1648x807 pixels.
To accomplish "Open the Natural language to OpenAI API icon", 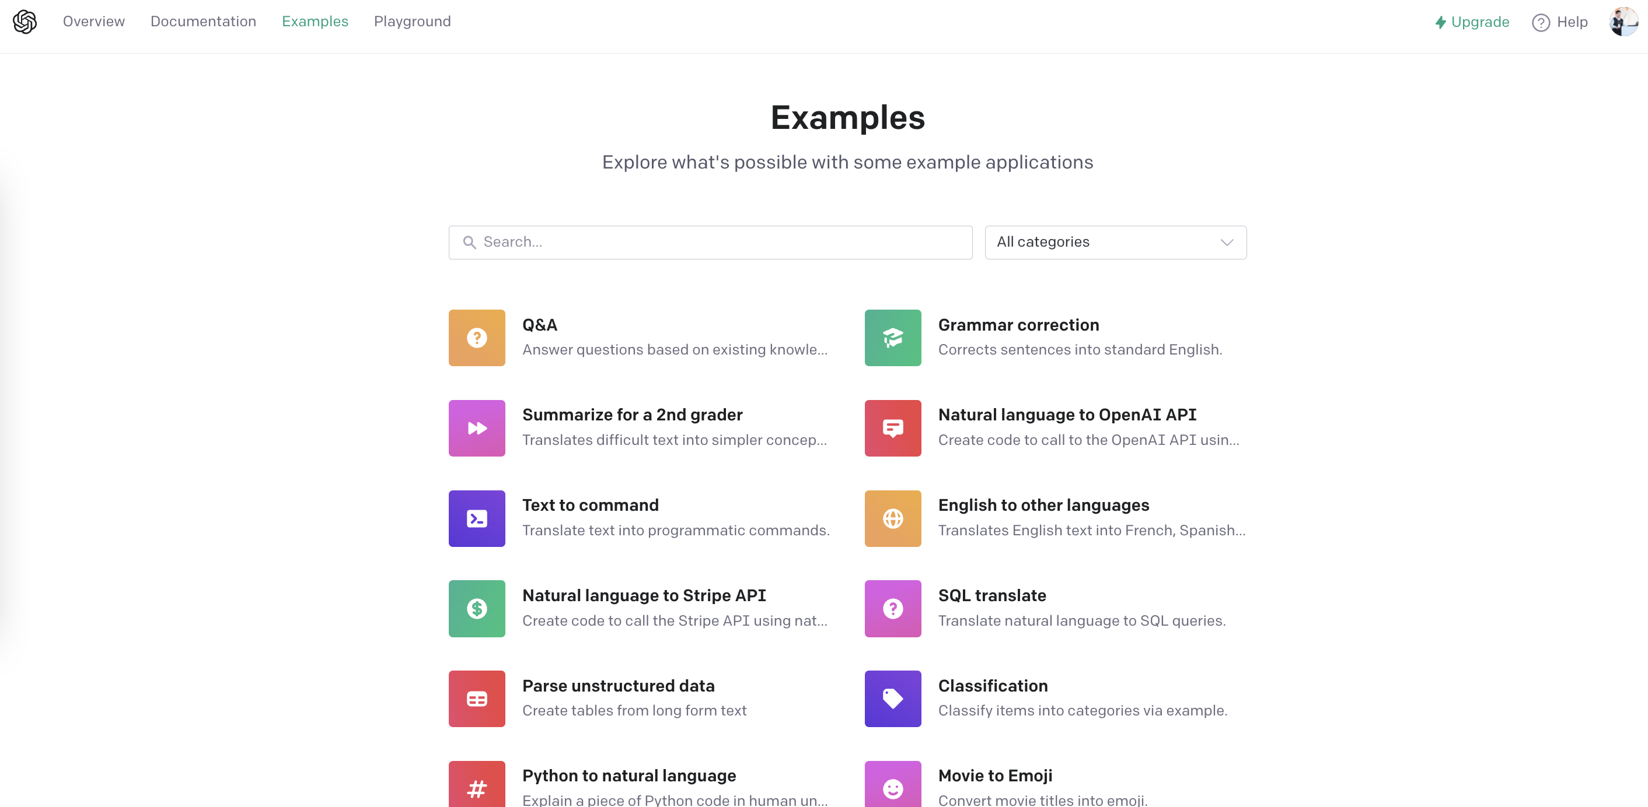I will [x=892, y=428].
